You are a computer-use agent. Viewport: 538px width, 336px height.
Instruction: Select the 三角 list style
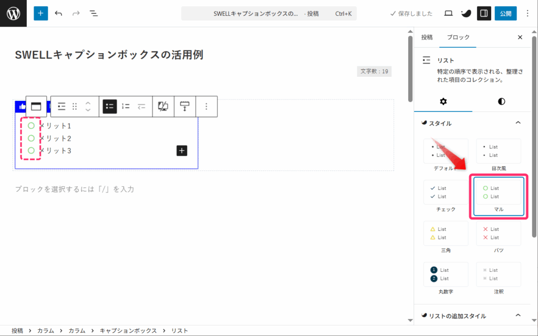coord(446,237)
